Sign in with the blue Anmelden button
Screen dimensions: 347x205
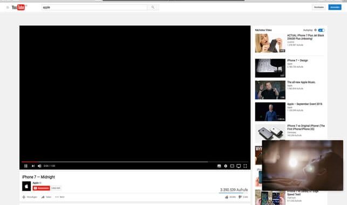pos(335,8)
